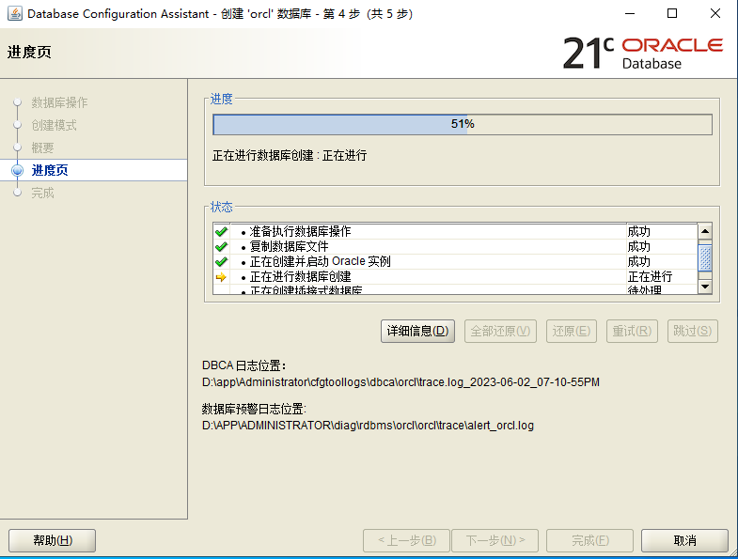Click the 51% progress bar
Viewport: 738px width, 559px height.
[x=463, y=124]
